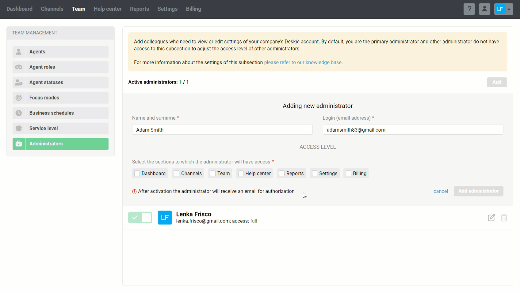Click the Agents person icon in sidebar
The height and width of the screenshot is (292, 520).
(x=19, y=52)
